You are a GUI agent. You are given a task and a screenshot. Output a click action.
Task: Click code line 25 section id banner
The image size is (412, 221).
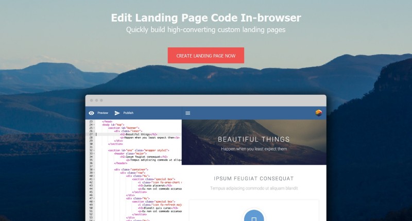(124, 128)
